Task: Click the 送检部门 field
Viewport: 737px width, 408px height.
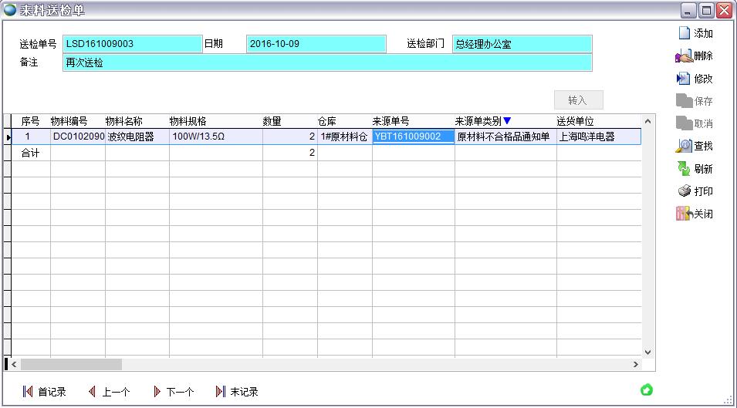Action: (522, 44)
